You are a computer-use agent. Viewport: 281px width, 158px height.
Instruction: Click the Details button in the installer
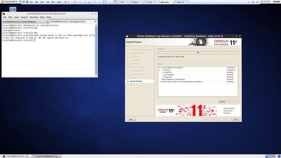[x=222, y=101]
